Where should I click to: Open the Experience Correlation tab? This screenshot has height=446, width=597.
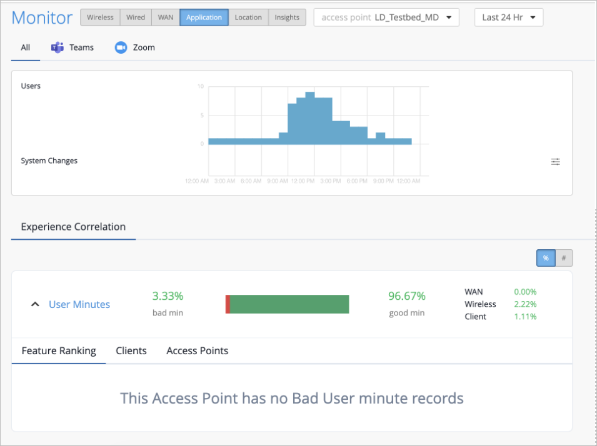click(x=73, y=227)
